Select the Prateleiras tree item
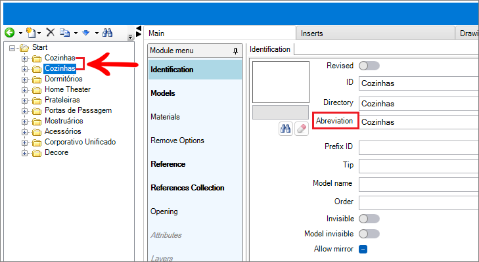Viewport: 479px width, 262px height. 62,100
